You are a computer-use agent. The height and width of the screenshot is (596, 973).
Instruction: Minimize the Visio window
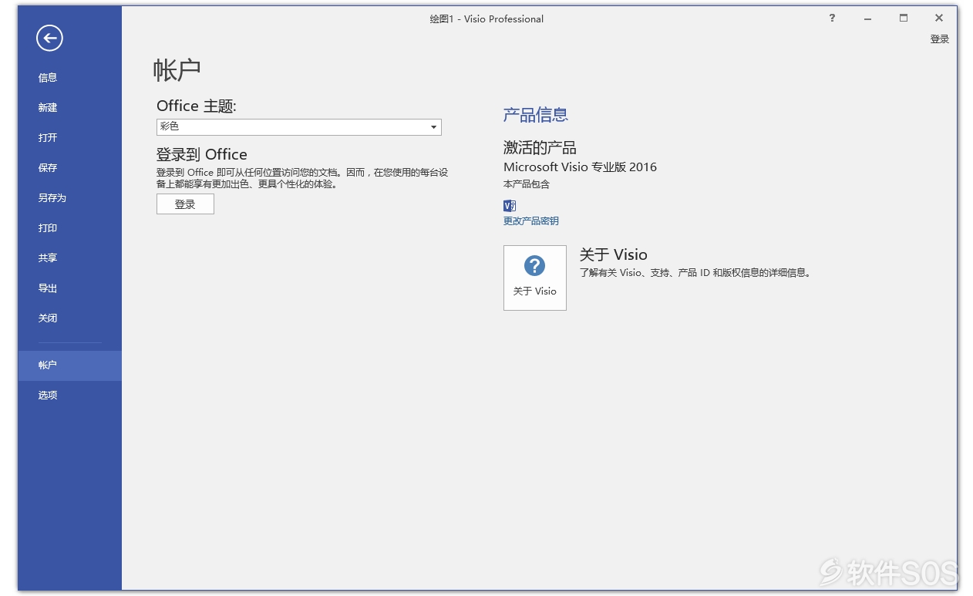(868, 19)
